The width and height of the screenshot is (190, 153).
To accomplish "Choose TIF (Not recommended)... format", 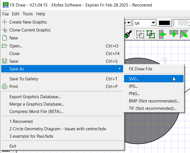I will pos(154,108).
